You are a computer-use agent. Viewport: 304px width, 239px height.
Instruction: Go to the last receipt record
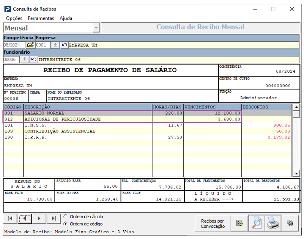[x=53, y=219]
